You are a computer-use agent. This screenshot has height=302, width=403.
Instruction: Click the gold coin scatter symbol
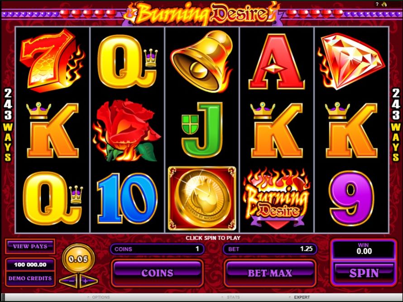click(202, 198)
